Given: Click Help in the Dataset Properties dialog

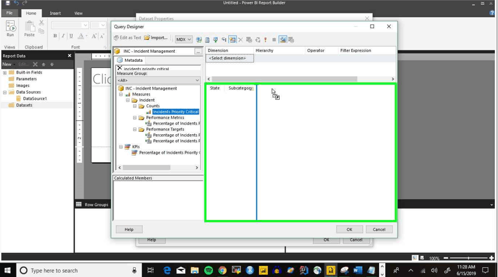Looking at the screenshot, I should [x=151, y=240].
